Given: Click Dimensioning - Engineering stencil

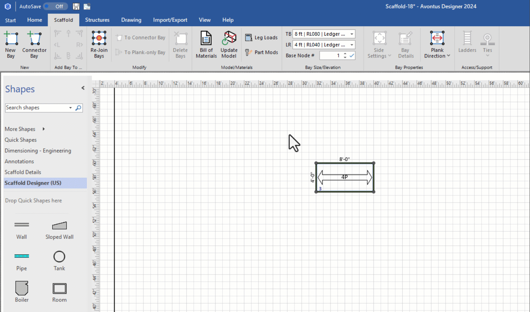Looking at the screenshot, I should coord(38,151).
